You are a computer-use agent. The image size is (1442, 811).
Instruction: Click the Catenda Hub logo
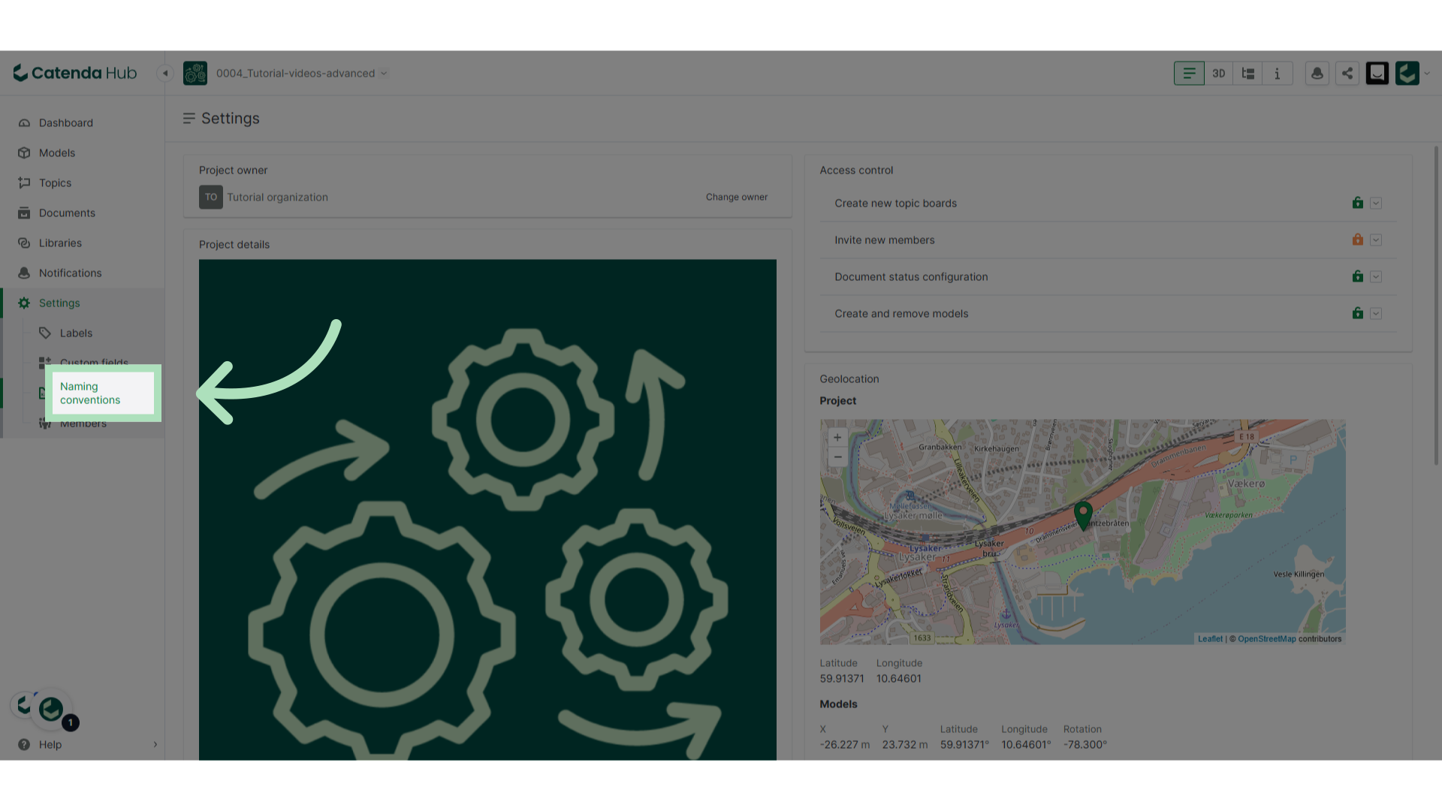(75, 73)
